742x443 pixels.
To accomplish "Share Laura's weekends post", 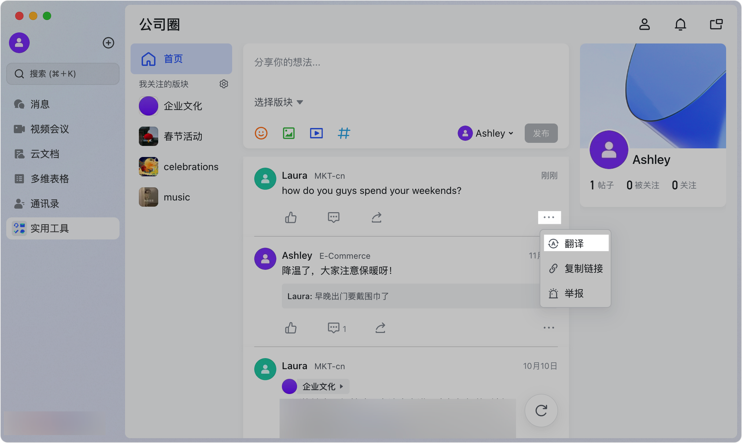I will 377,217.
